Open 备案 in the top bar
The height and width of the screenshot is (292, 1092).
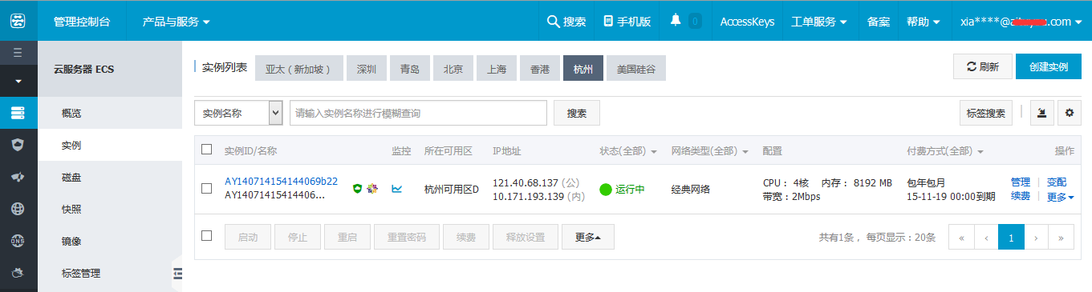click(x=879, y=22)
